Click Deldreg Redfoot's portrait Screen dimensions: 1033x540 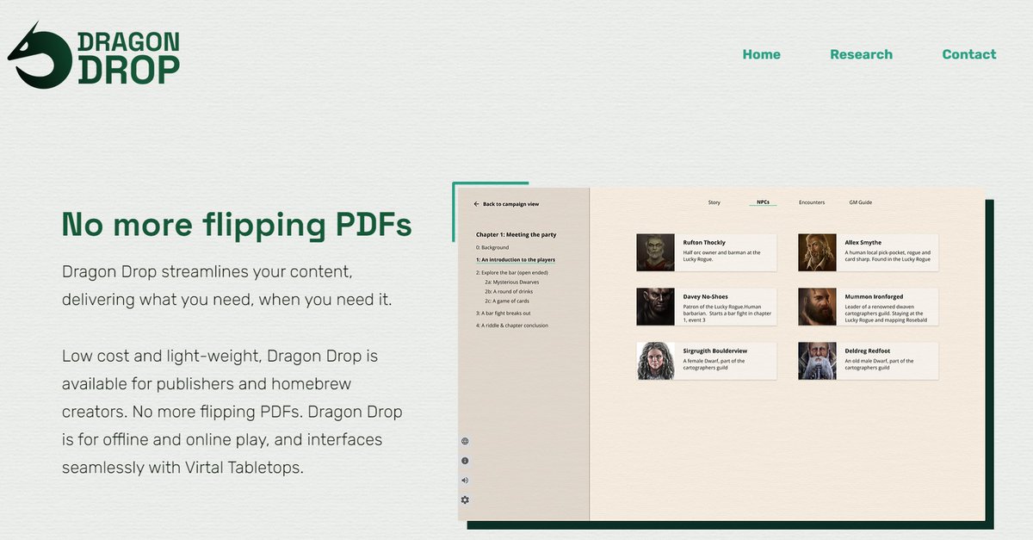816,361
